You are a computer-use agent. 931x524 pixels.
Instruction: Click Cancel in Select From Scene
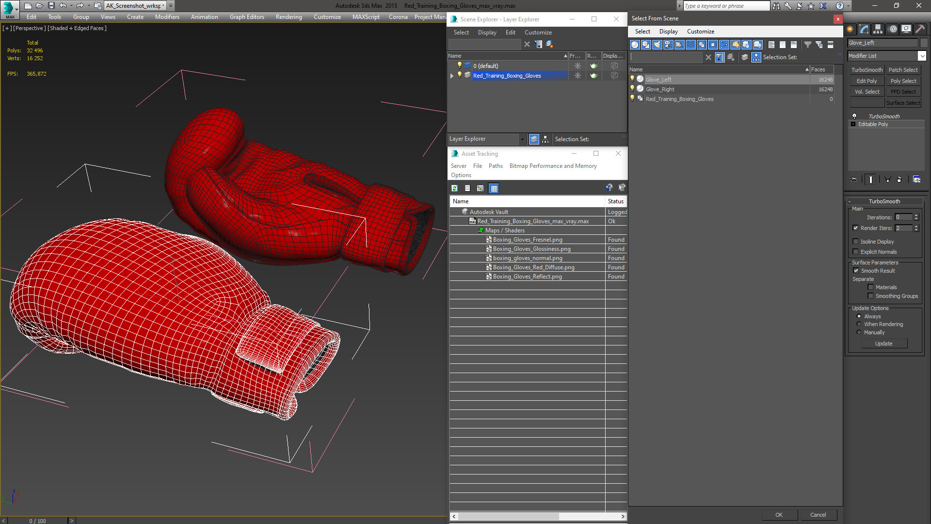pos(818,515)
